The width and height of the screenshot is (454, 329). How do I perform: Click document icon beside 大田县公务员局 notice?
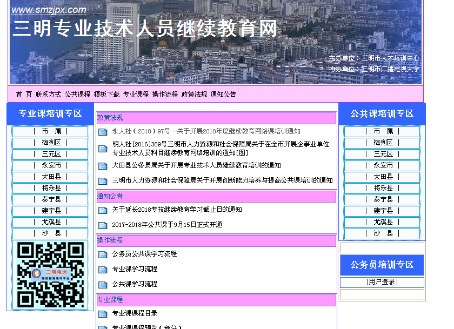[103, 166]
